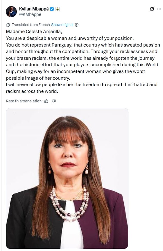
Task: Open the @KMbappe handle link
Action: 30,14
